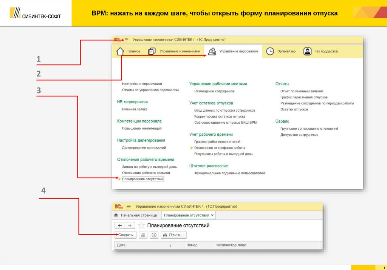387x270 pixels.
Task: Click the 1C logo in lower window
Action: 119,206
